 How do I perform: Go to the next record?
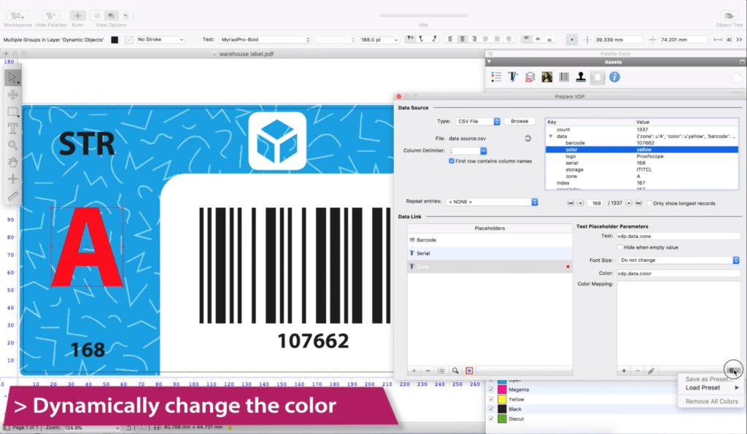tap(629, 204)
